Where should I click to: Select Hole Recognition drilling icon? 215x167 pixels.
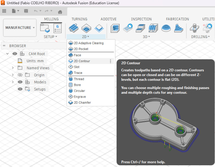[207, 28]
